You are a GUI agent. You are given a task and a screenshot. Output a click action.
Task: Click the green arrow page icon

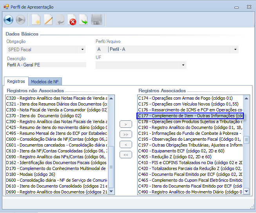point(84,20)
